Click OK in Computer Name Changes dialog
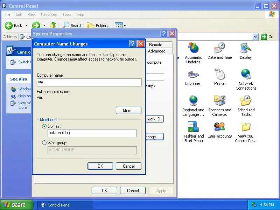 100,166
